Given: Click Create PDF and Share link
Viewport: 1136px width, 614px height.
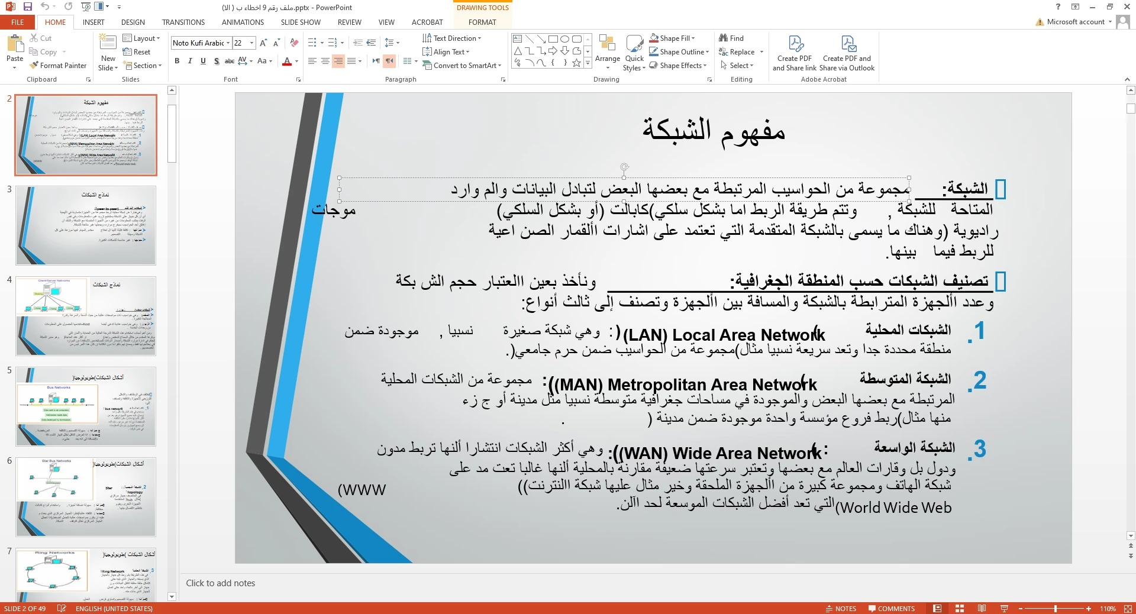Looking at the screenshot, I should point(795,53).
